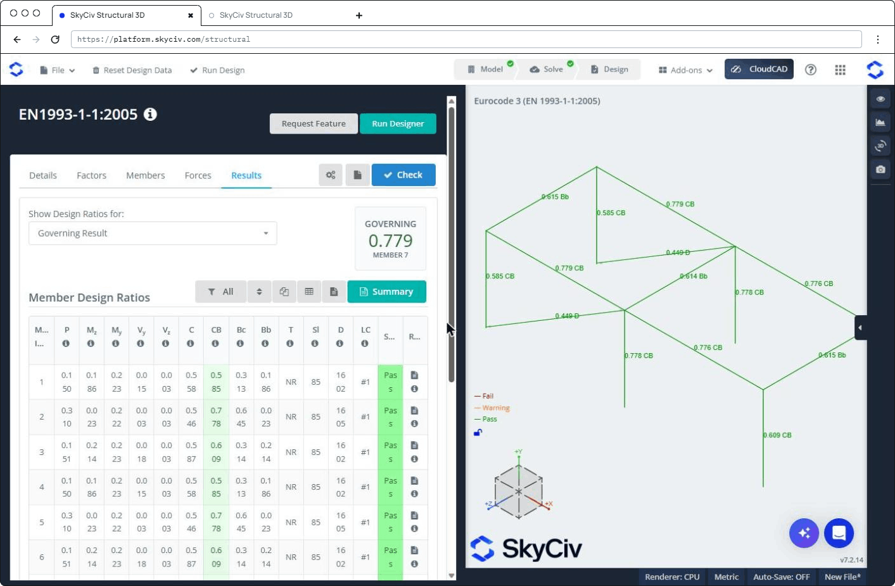Click the copy results icon in ratios toolbar
This screenshot has width=895, height=586.
click(x=284, y=292)
